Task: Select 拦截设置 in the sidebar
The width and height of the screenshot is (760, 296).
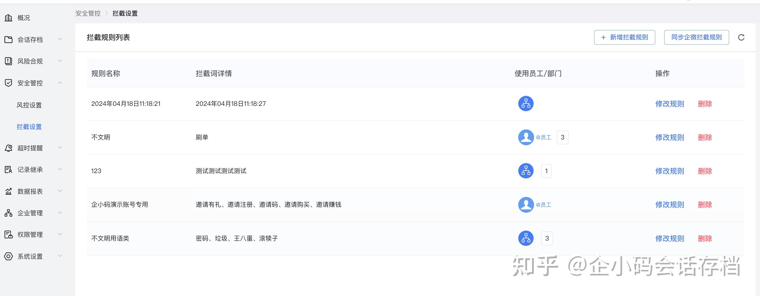Action: point(29,127)
